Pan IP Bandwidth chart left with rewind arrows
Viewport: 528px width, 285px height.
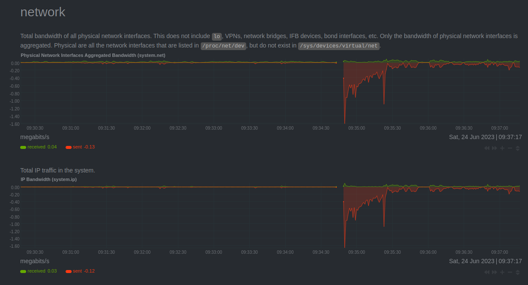point(487,272)
